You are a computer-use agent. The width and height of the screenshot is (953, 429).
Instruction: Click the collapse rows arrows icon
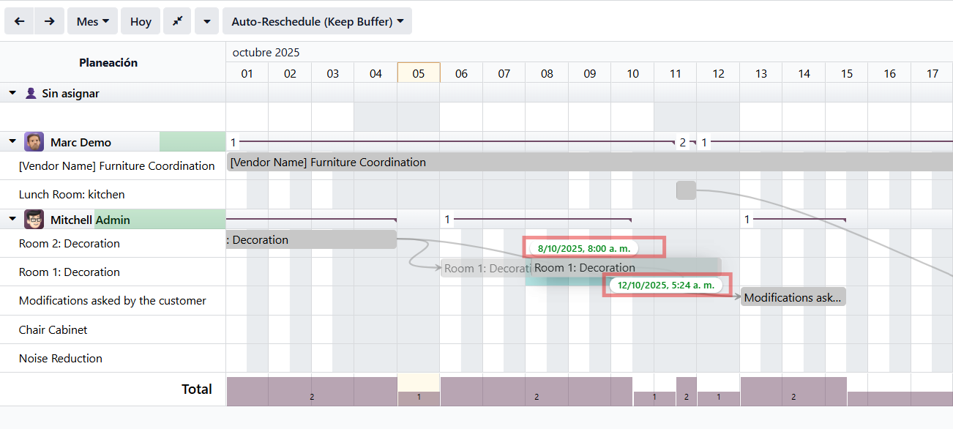177,21
